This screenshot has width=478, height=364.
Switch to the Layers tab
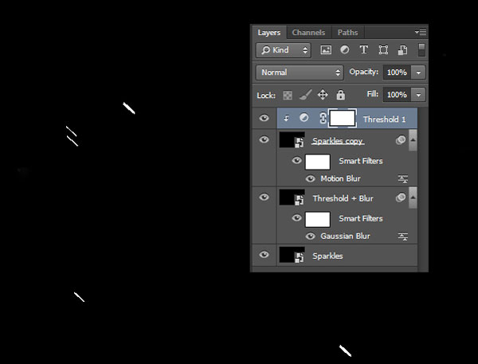coord(269,33)
